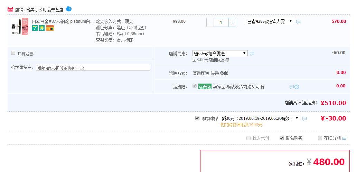Open the comment icon next to the 省60元 dropdown

(252, 54)
